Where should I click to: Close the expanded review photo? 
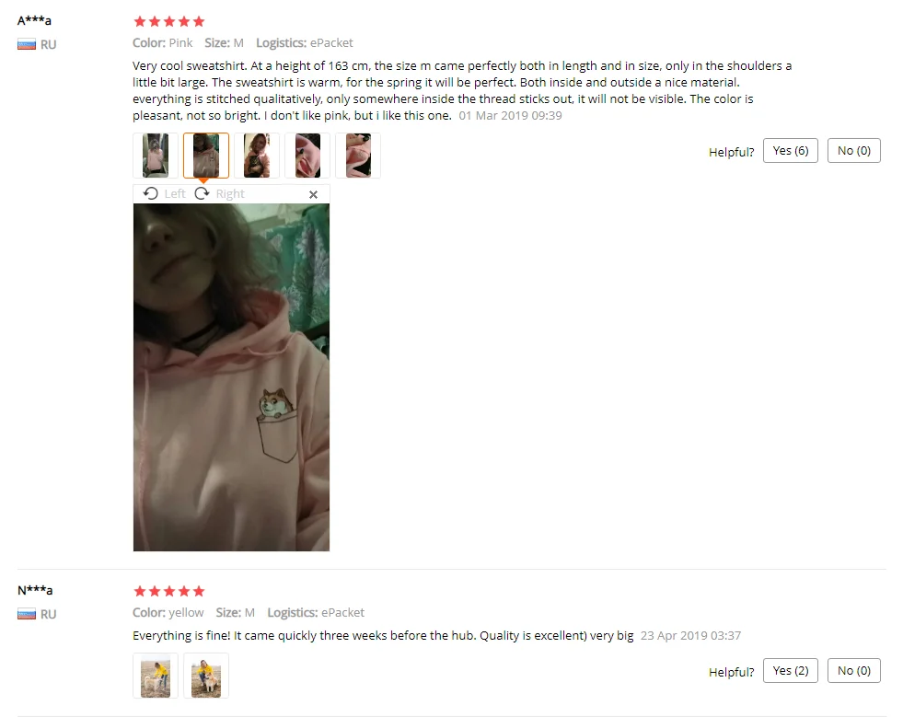(x=313, y=194)
